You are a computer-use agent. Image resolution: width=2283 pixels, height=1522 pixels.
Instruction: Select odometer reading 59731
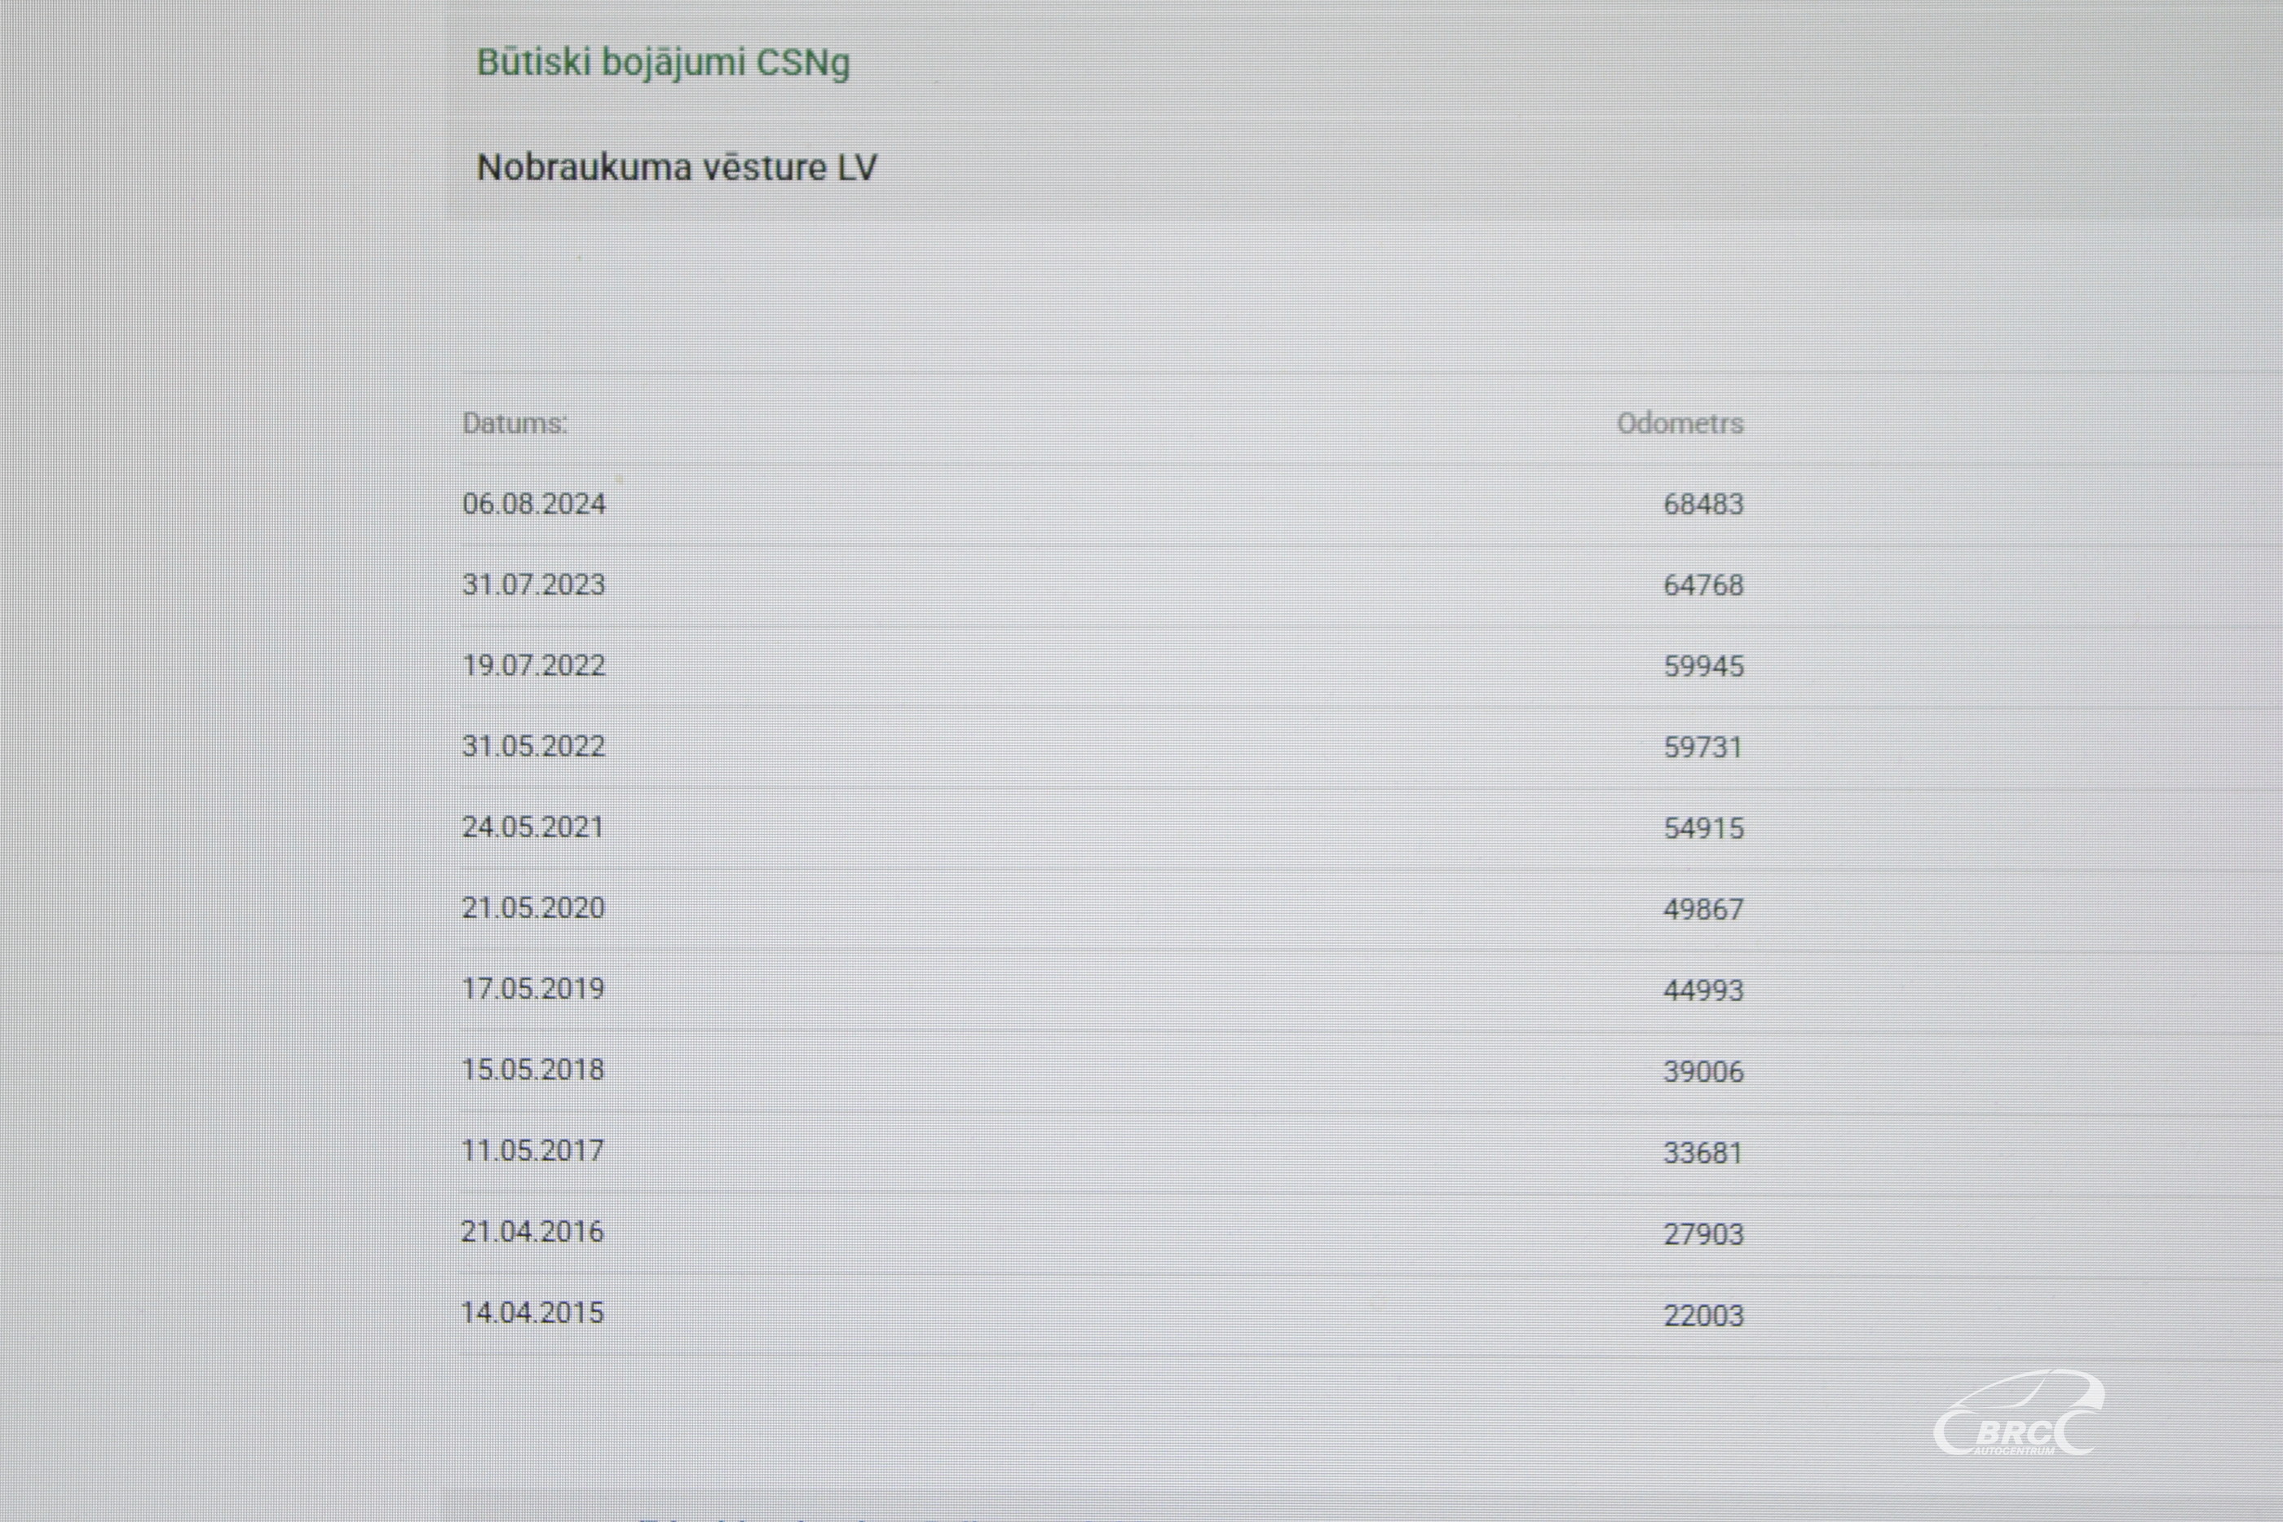coord(1703,747)
